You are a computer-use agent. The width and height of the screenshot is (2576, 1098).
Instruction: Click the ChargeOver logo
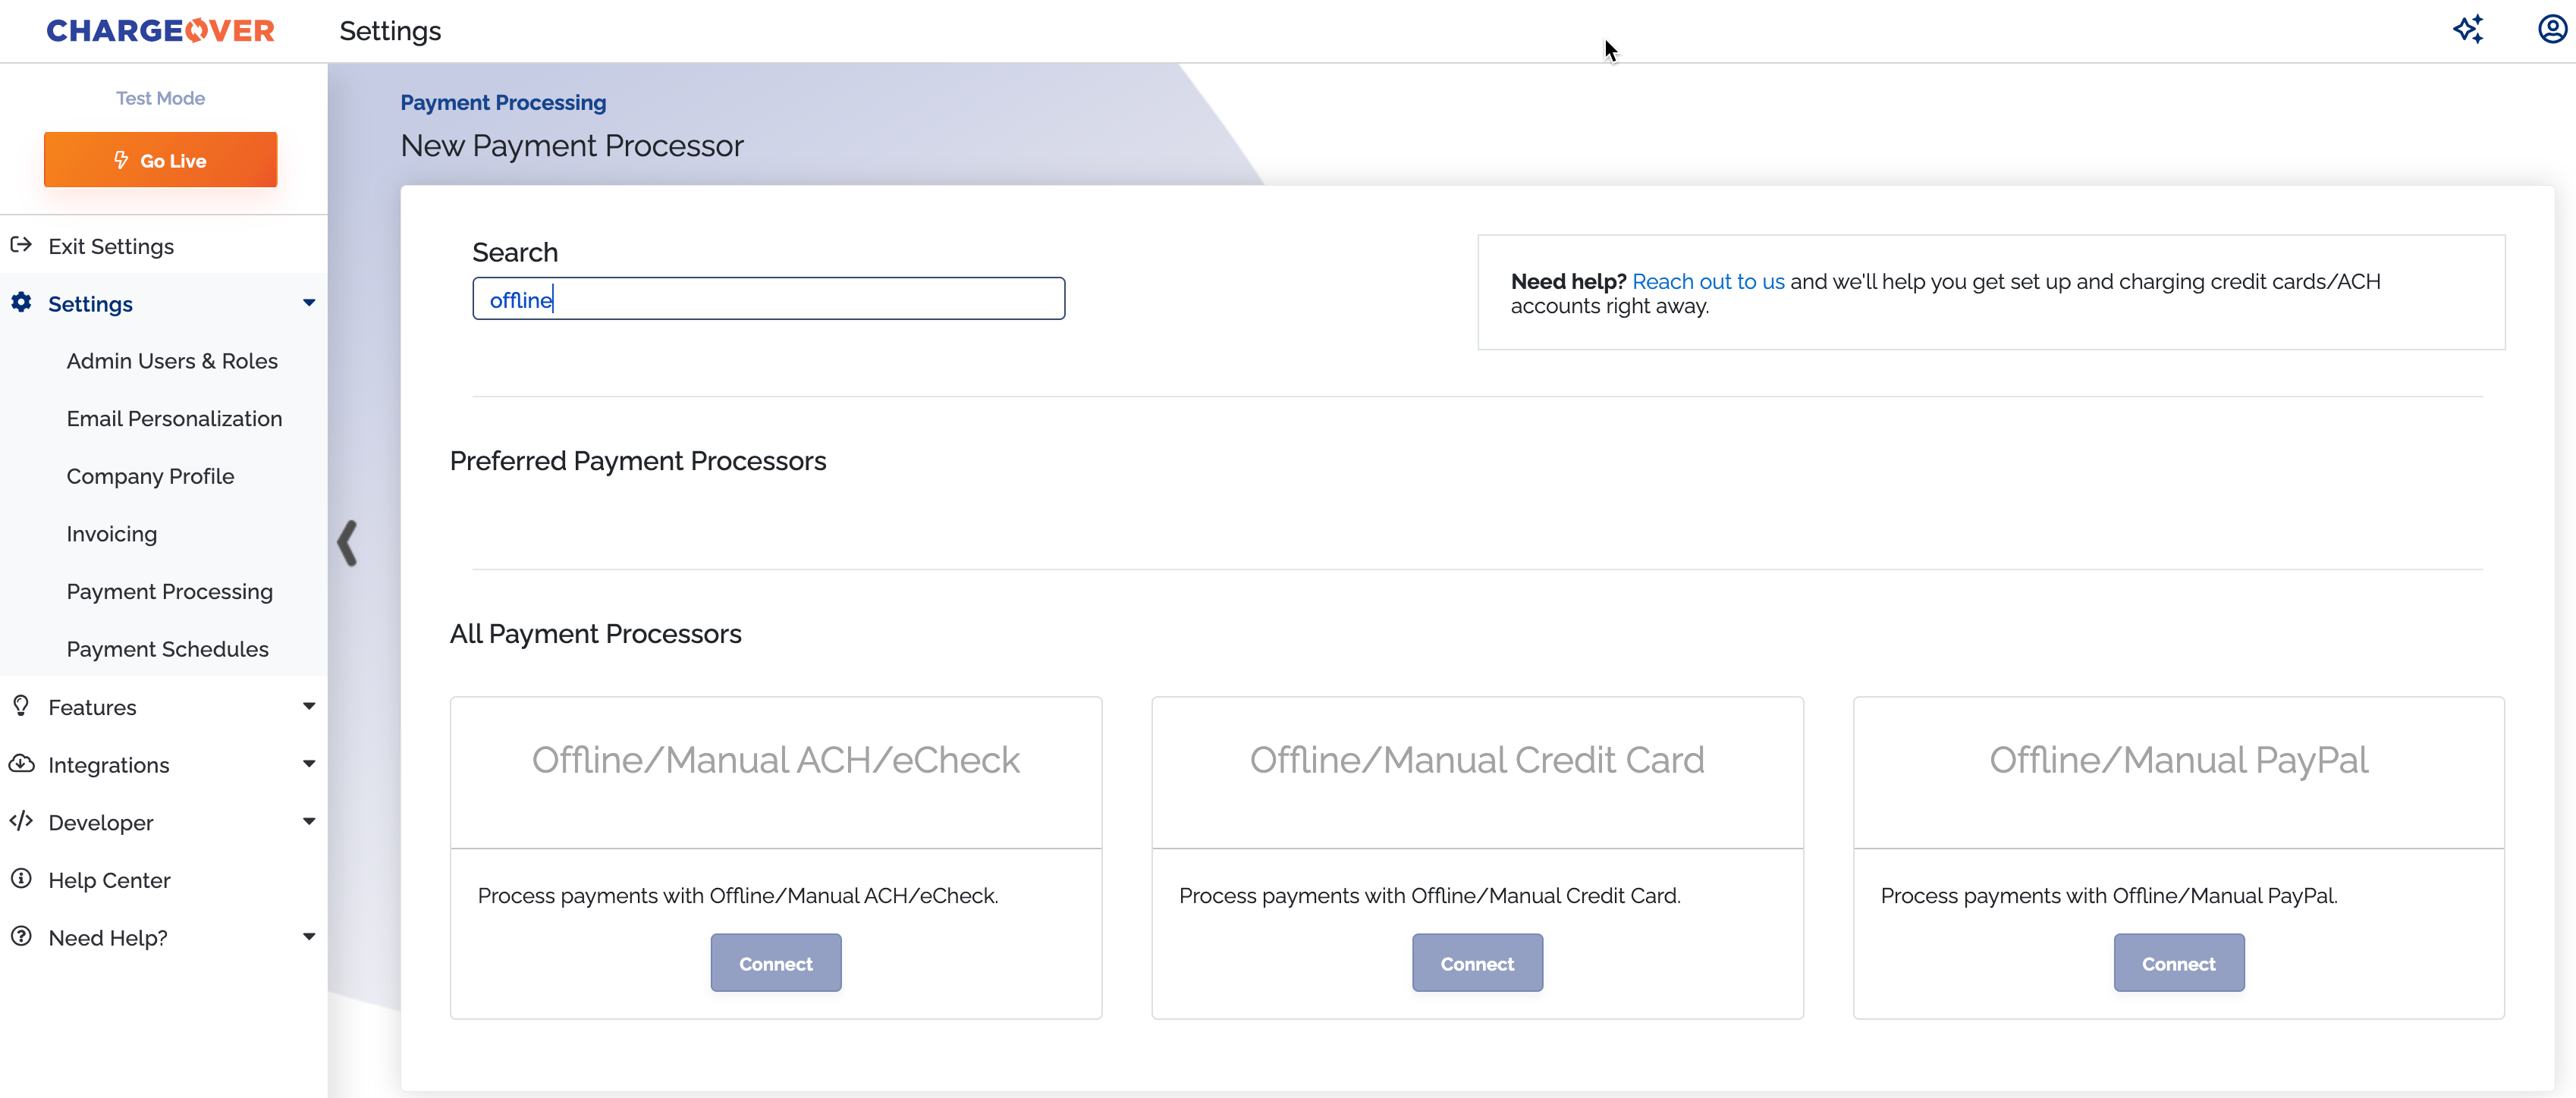160,31
